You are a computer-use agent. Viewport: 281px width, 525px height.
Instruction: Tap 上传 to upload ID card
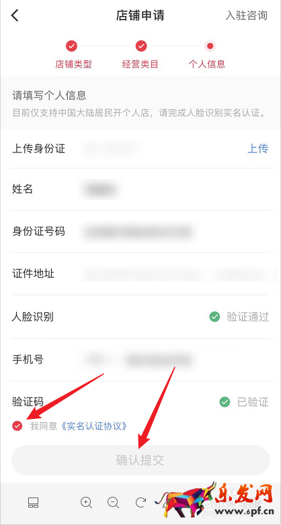click(x=258, y=148)
